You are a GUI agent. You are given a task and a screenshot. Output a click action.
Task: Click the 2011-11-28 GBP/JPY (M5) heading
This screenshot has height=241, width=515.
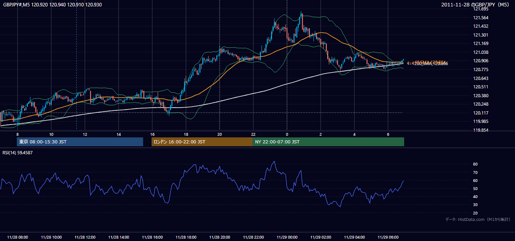tap(476, 4)
